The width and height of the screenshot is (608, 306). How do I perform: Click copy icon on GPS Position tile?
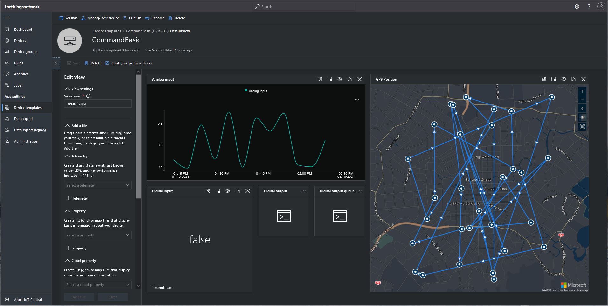click(573, 79)
